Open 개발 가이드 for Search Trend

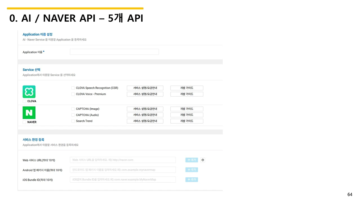pyautogui.click(x=187, y=121)
